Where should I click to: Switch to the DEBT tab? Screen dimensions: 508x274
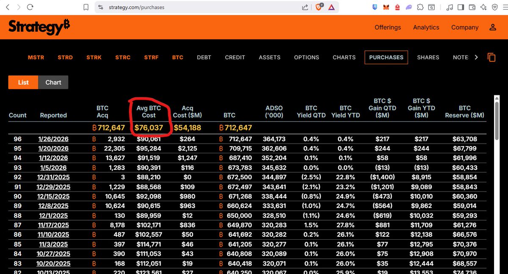(x=204, y=57)
